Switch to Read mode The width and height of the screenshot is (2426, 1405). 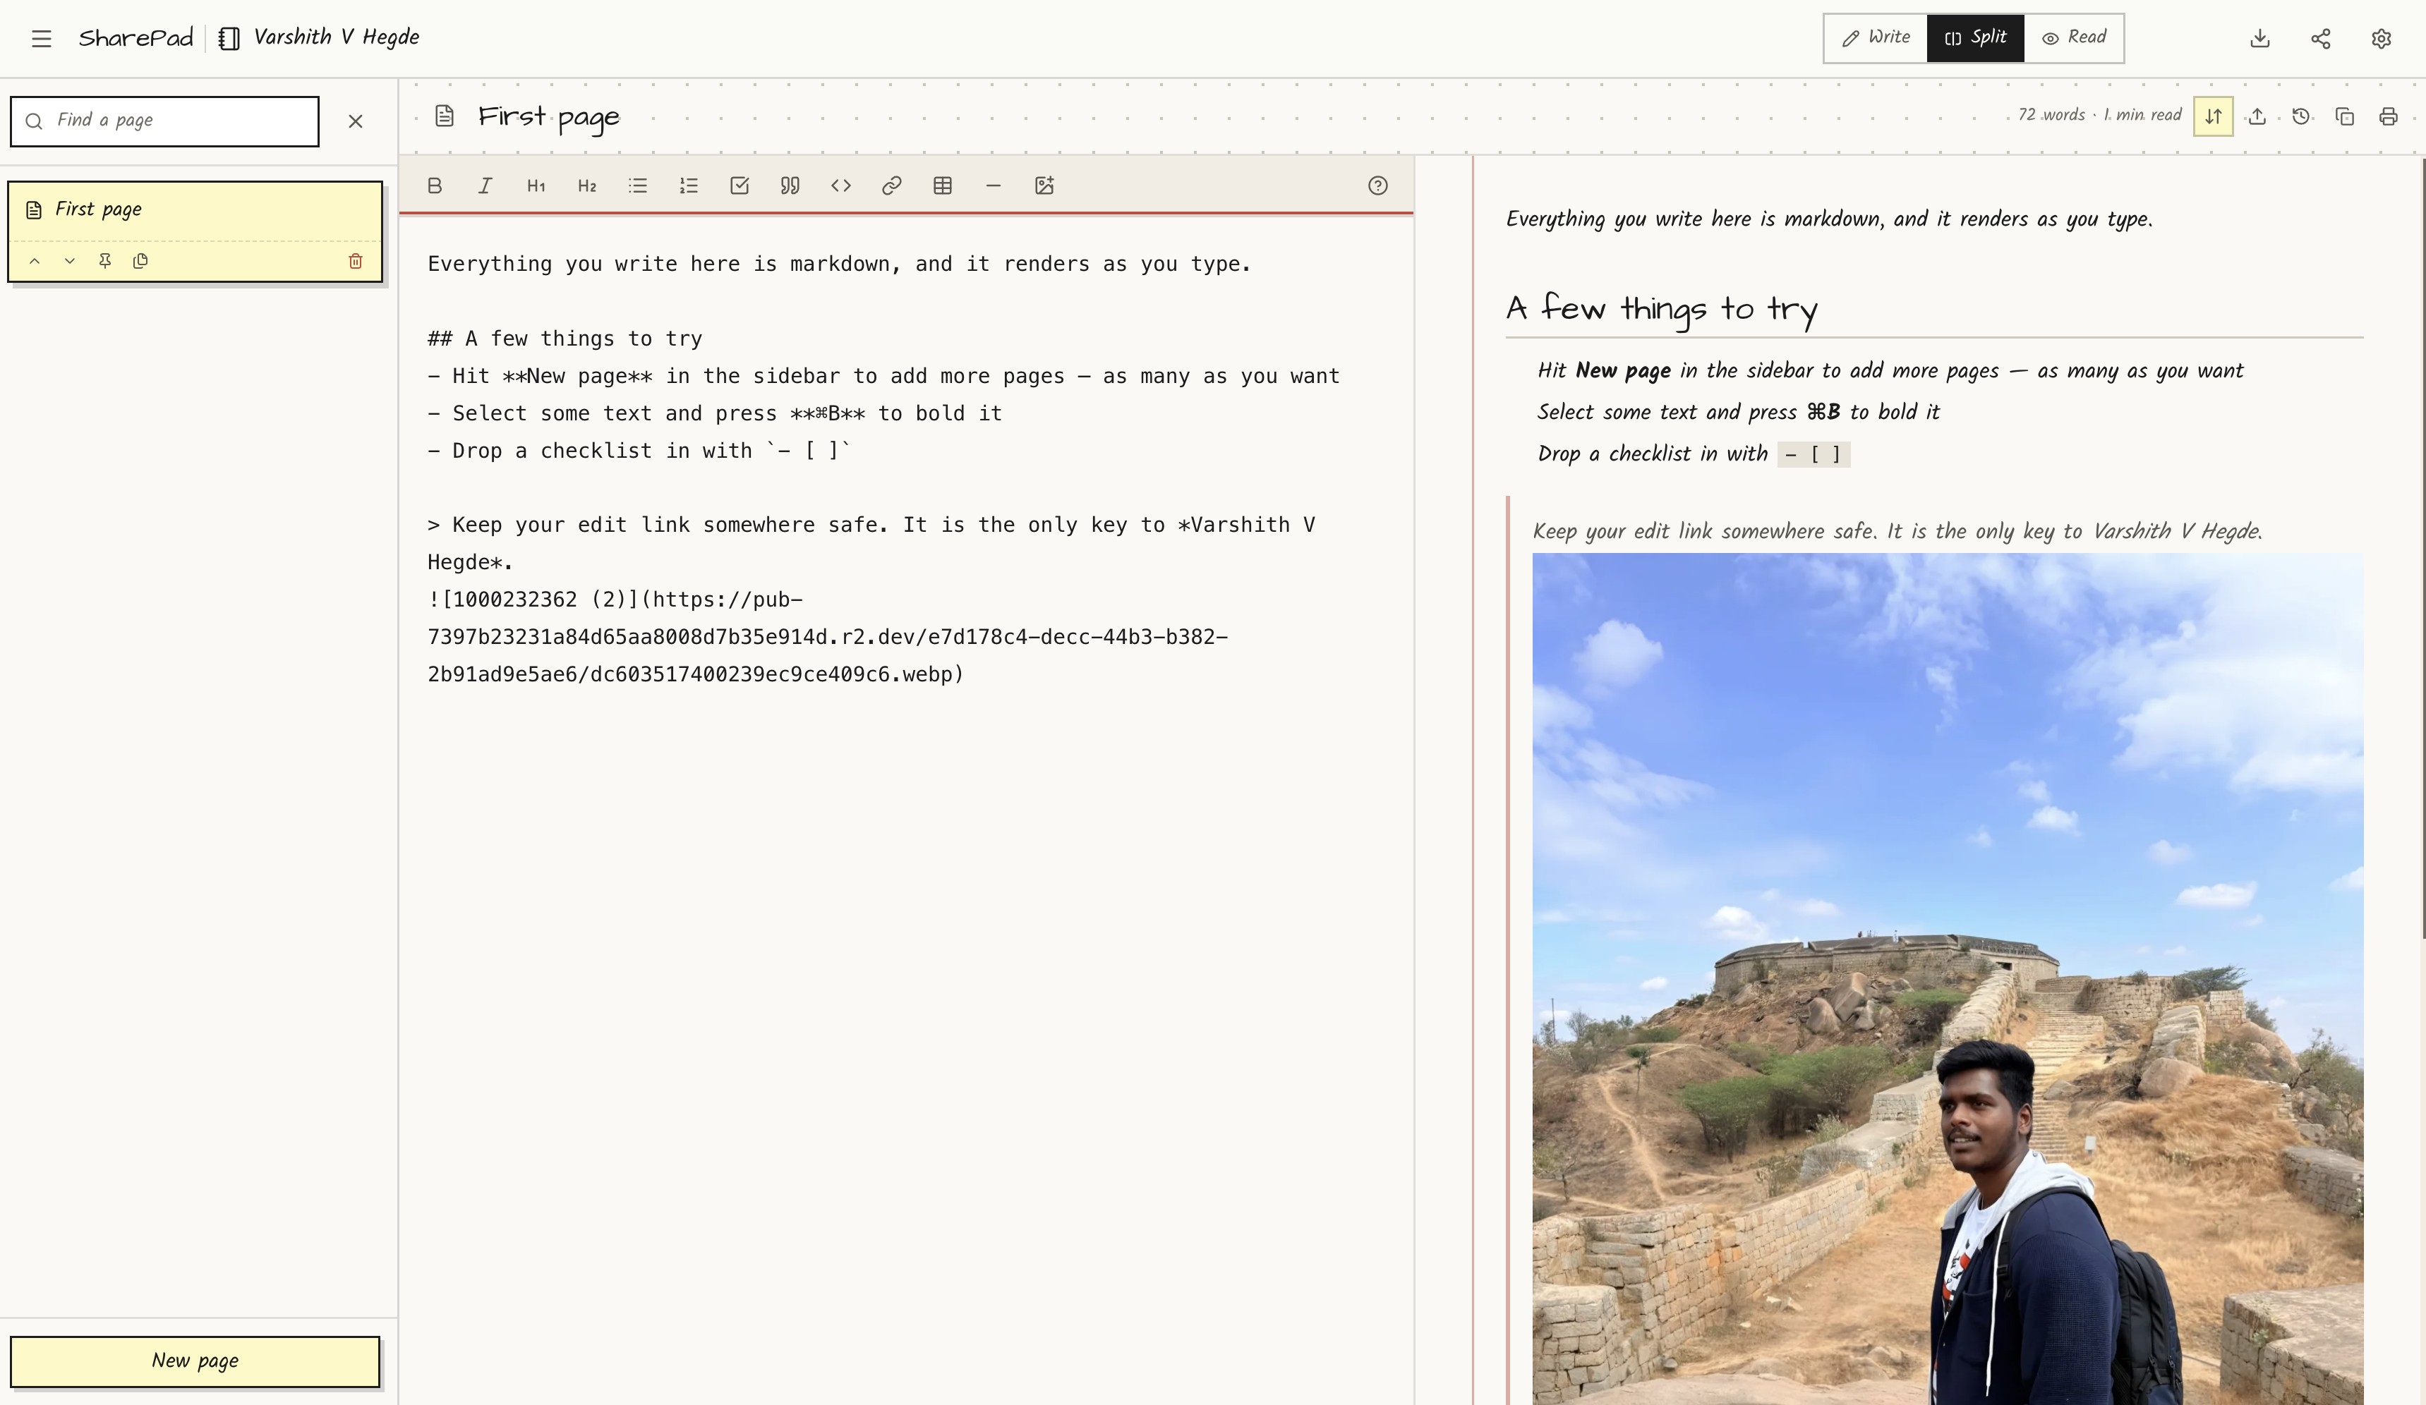(x=2074, y=37)
